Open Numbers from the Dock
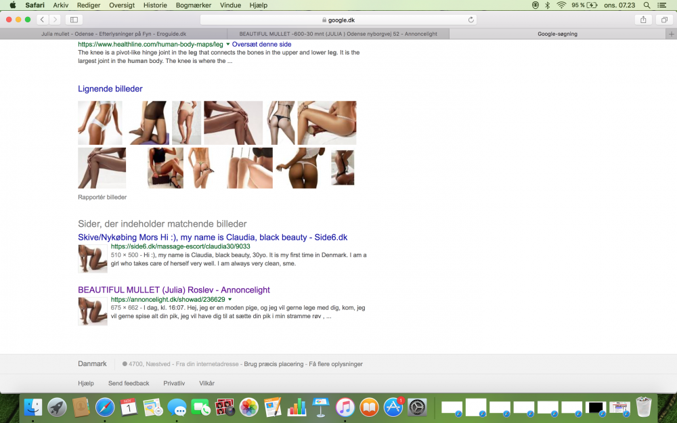This screenshot has width=677, height=423. (x=297, y=407)
